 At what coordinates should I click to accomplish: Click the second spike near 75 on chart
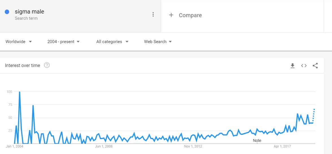33,106
